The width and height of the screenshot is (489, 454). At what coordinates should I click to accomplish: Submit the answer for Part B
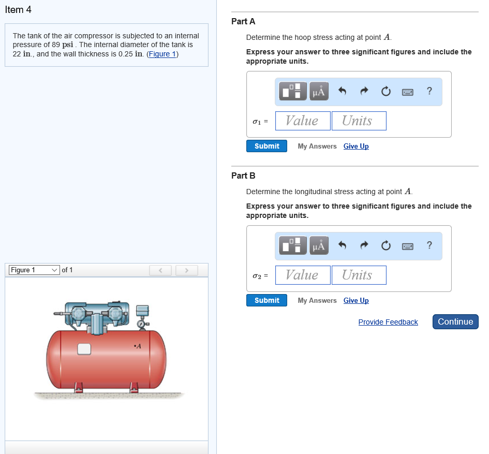266,300
